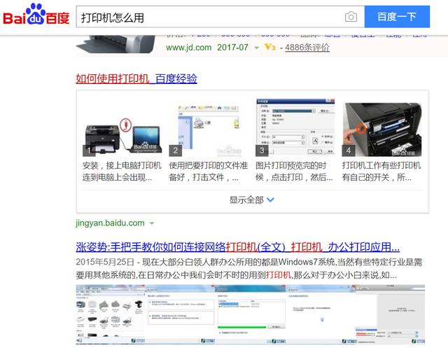Open the 如何使用打印机_百度经验 result title
This screenshot has width=448, height=348.
[x=136, y=78]
